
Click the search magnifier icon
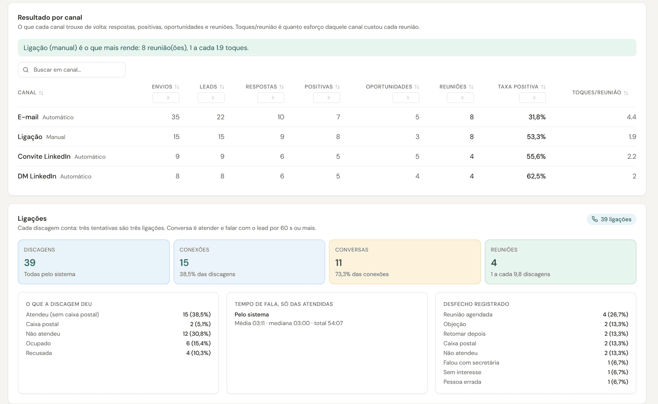click(26, 70)
